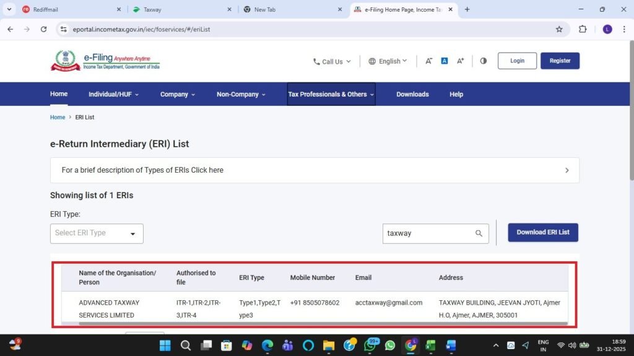
Task: Expand Tax Professionals & Others menu
Action: tap(331, 94)
